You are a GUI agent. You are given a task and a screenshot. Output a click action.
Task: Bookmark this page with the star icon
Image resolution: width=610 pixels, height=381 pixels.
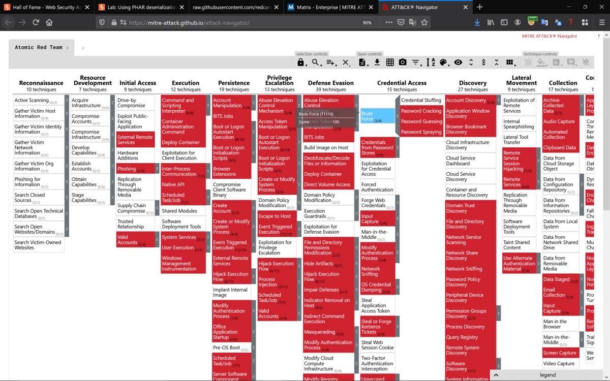click(424, 22)
